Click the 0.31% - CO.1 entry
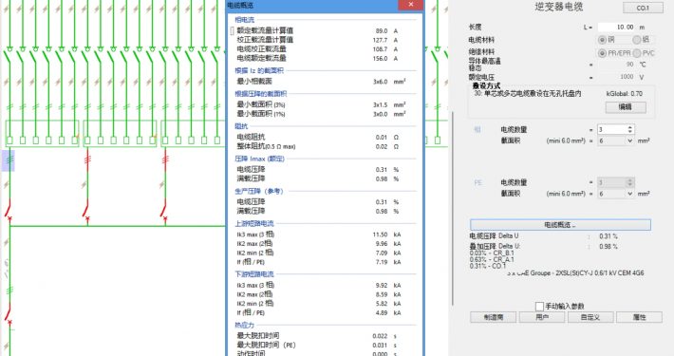Screen dimensions: 674x356 488,266
